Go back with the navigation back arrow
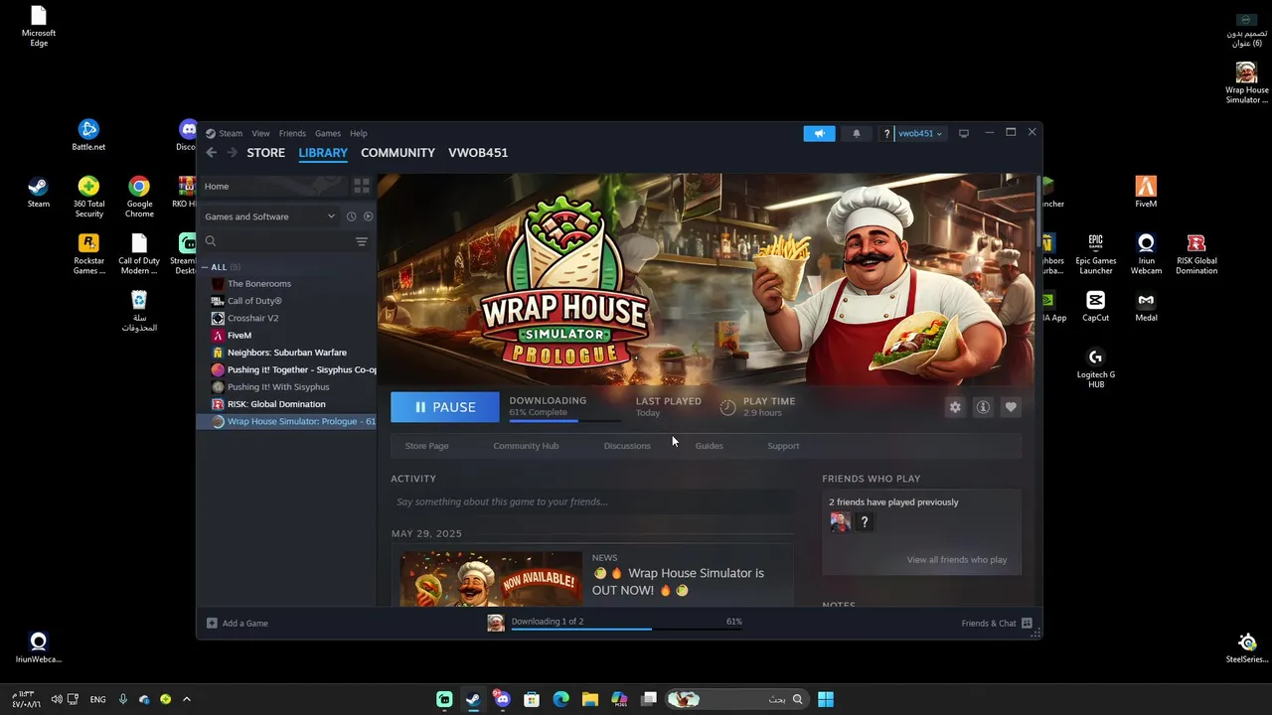The height and width of the screenshot is (715, 1272). coord(212,152)
